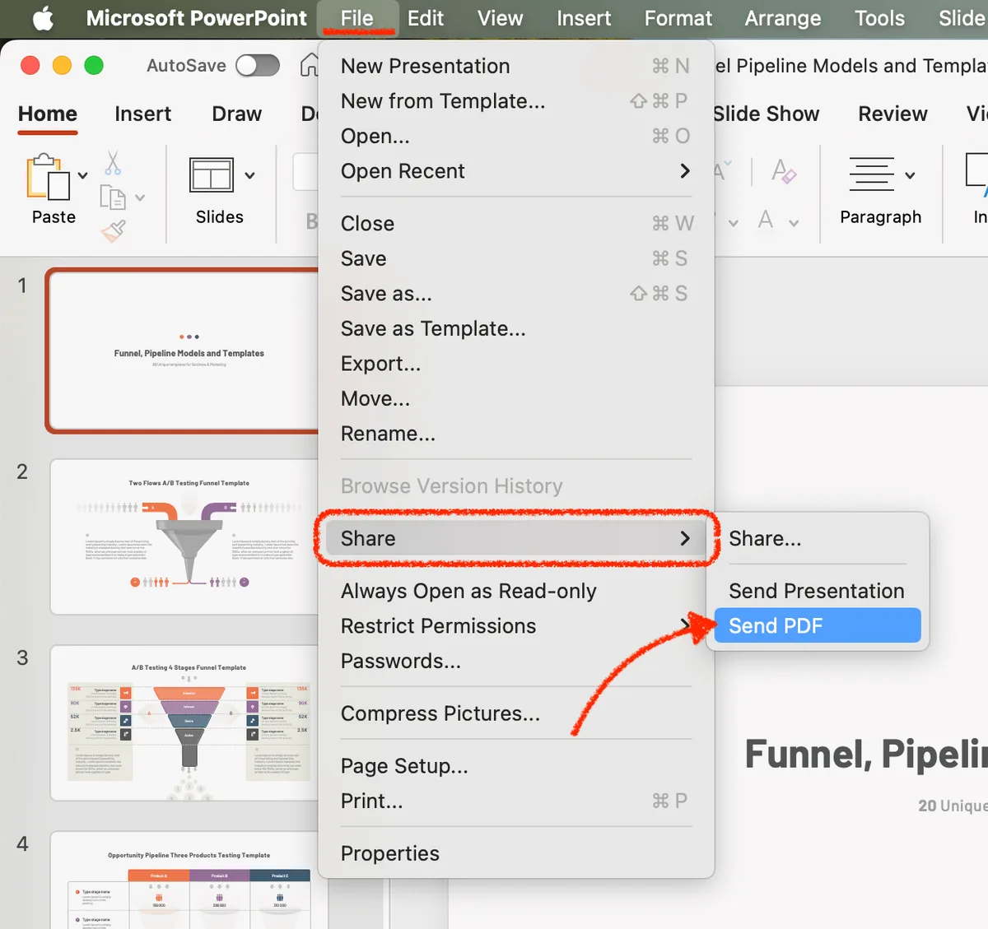Open the Insert menu in menu bar

click(584, 18)
